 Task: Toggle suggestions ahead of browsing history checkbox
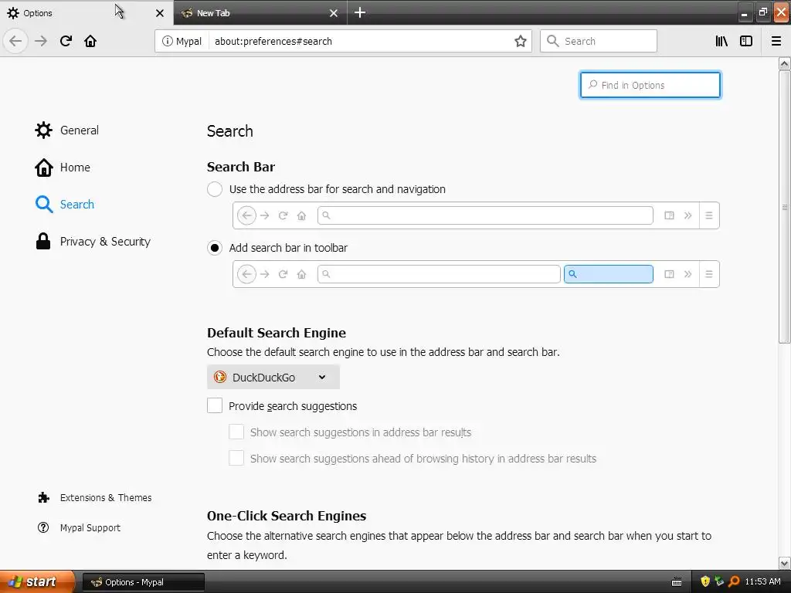coord(236,458)
